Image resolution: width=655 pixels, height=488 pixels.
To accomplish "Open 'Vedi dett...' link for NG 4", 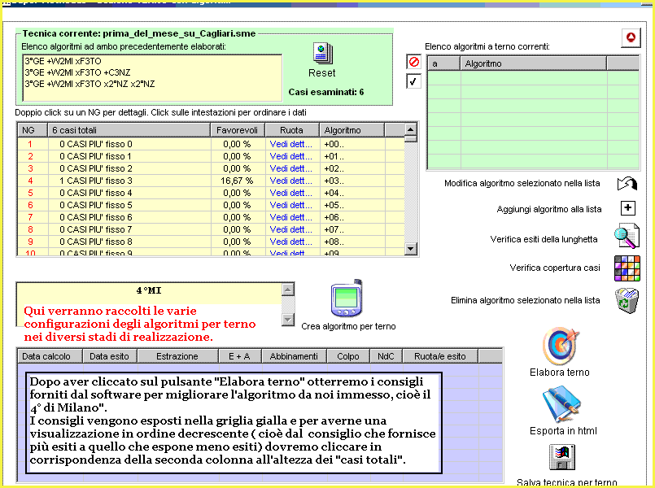I will (x=290, y=181).
